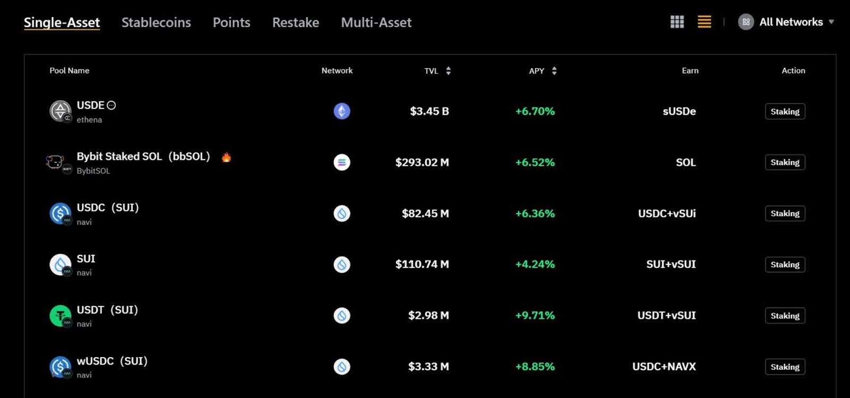850x398 pixels.
Task: Click the USDT (SUI) pool name
Action: [107, 310]
